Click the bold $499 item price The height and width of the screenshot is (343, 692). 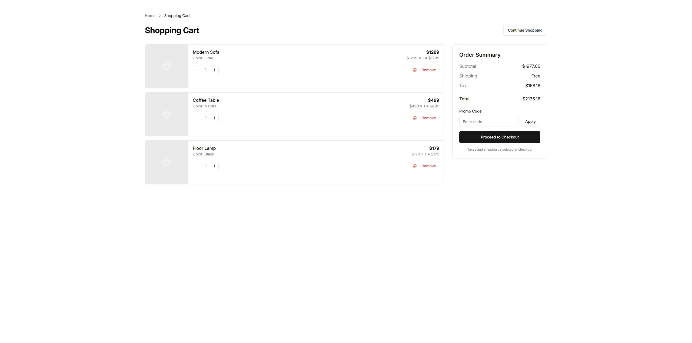433,100
